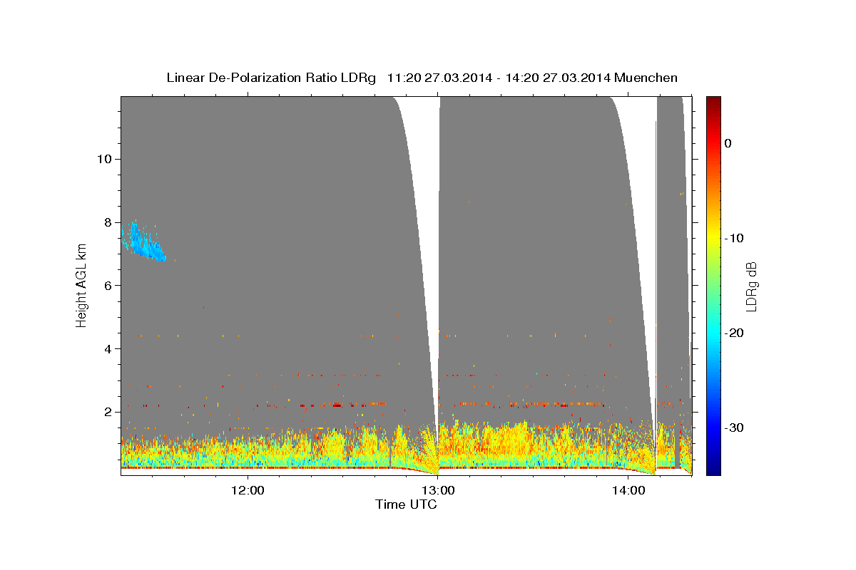This screenshot has width=856, height=570.
Task: Click the colorbar tick label "0"
Action: 728,143
